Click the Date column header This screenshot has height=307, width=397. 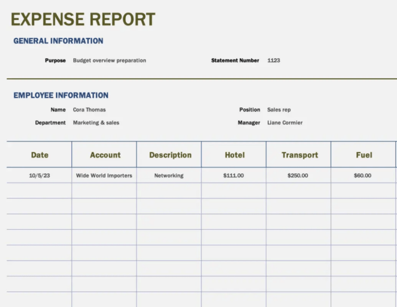40,155
